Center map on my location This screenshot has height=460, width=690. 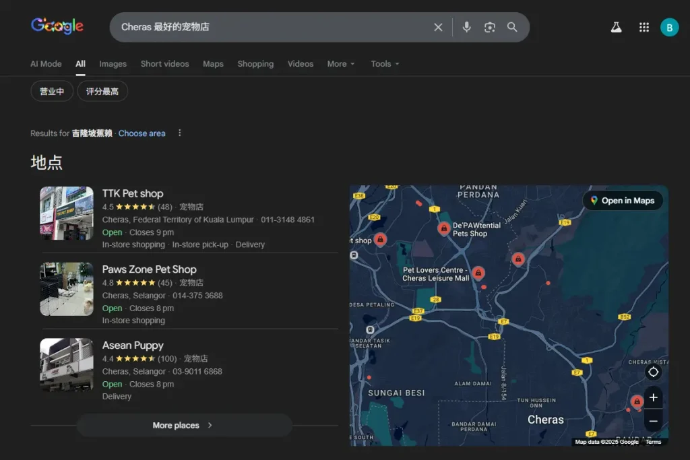(x=653, y=372)
